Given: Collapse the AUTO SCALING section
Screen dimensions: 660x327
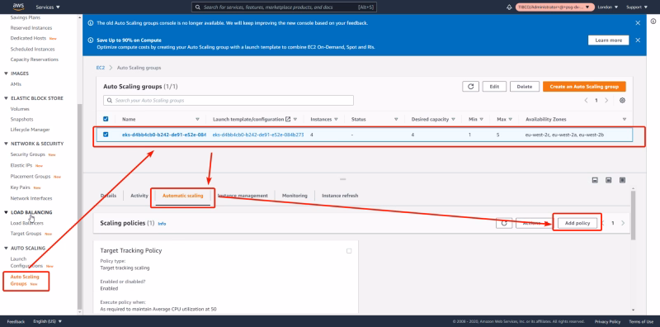Looking at the screenshot, I should coord(6,249).
